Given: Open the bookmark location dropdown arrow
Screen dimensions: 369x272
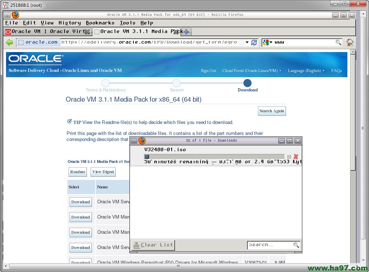Looking at the screenshot, I should [x=248, y=42].
